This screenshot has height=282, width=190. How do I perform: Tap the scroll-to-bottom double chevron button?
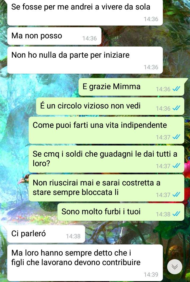pyautogui.click(x=175, y=267)
